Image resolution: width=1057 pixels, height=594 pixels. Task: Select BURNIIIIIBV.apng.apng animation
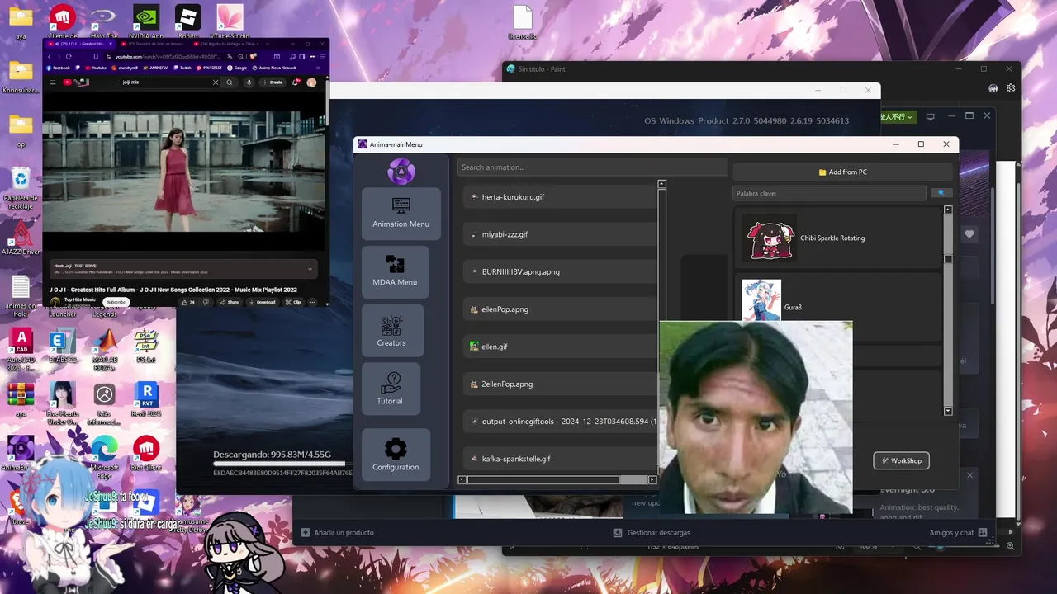(x=560, y=271)
